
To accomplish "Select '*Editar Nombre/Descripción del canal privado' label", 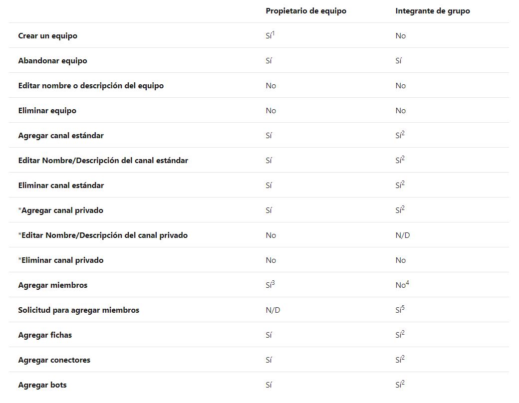I will point(103,235).
